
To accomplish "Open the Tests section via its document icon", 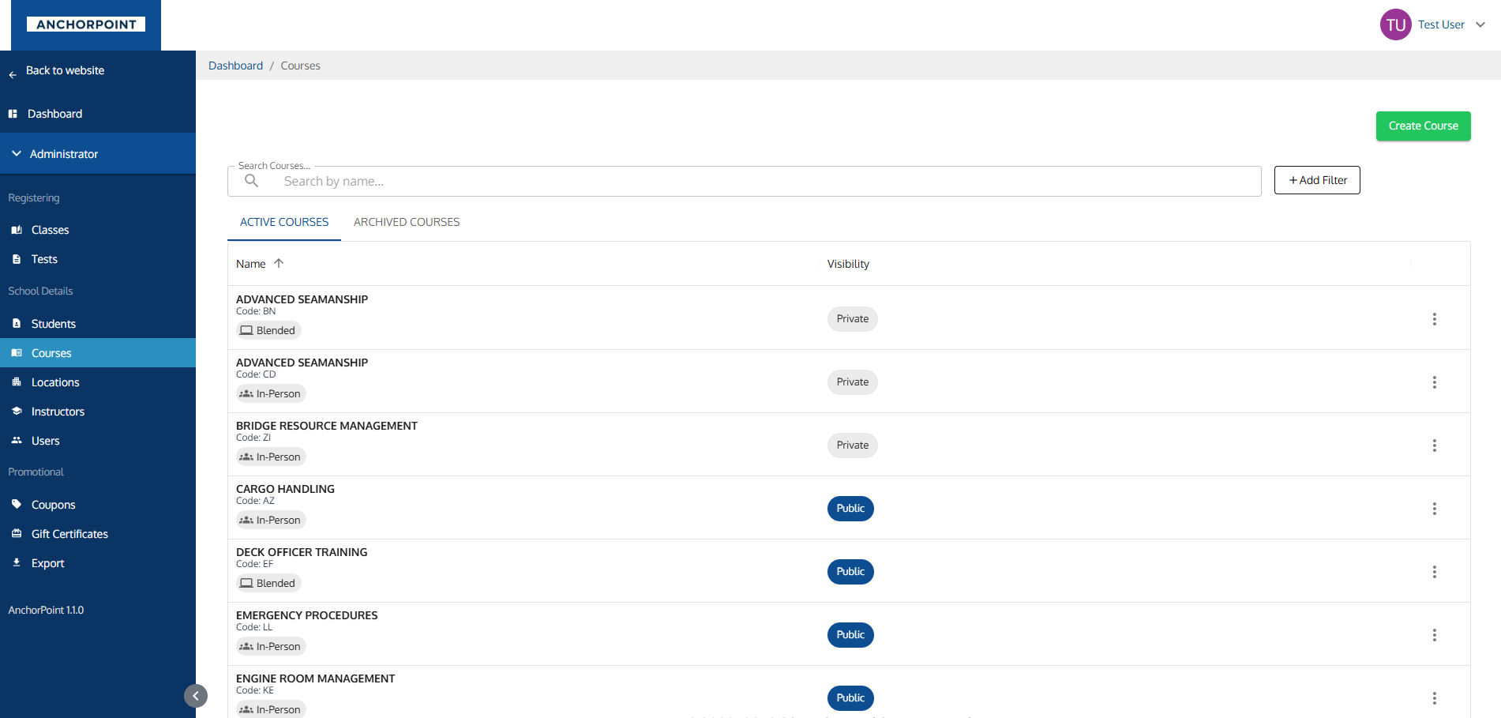I will pyautogui.click(x=17, y=259).
